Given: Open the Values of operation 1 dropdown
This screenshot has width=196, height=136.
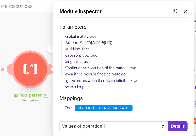Looking at the screenshot, I should tap(113, 126).
